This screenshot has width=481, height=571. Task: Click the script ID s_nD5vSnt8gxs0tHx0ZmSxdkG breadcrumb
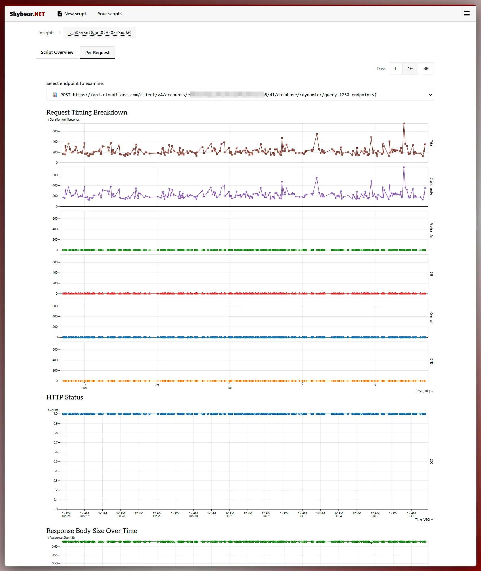pyautogui.click(x=99, y=33)
